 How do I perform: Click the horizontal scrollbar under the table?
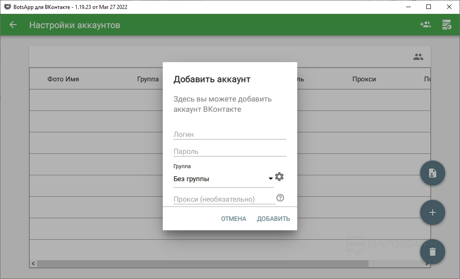[x=202, y=264]
